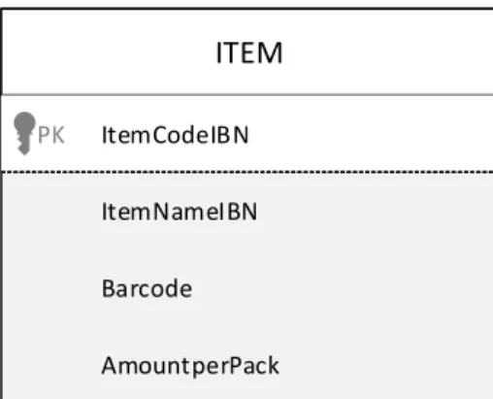Click the solid line under the ITEM header
The width and height of the screenshot is (493, 399).
247,94
